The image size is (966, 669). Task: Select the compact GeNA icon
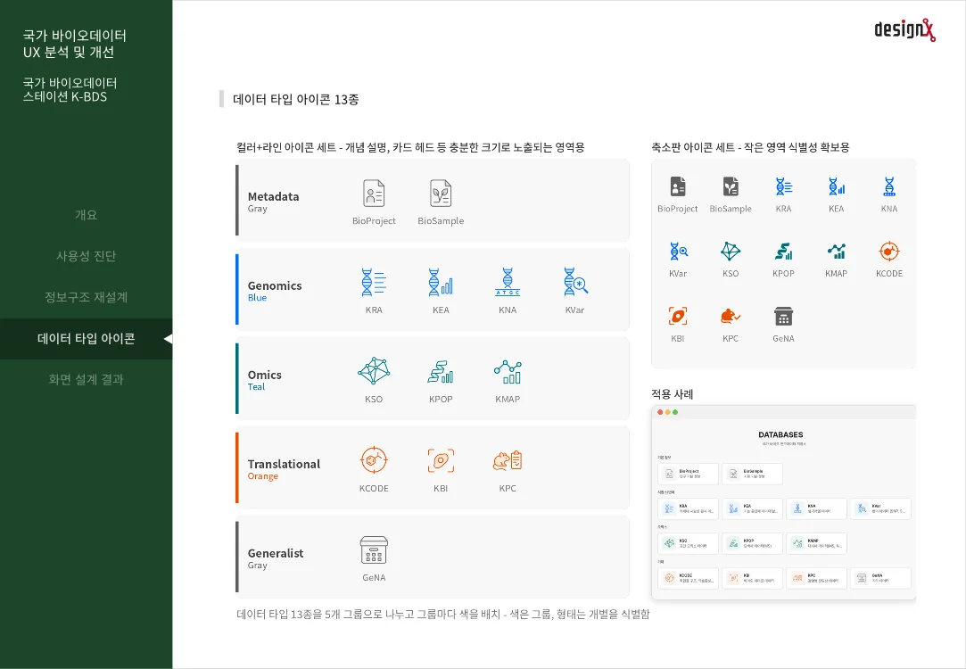click(784, 316)
